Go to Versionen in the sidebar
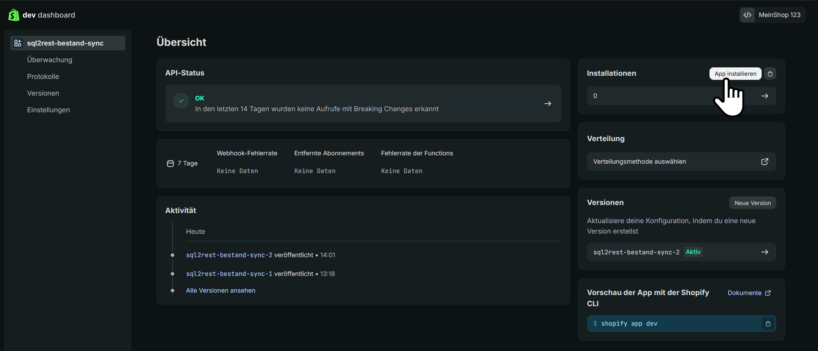 pyautogui.click(x=43, y=93)
